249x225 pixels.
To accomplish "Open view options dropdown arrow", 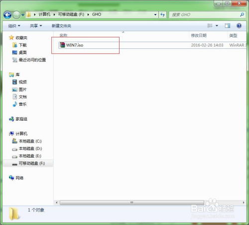I will click(x=217, y=26).
